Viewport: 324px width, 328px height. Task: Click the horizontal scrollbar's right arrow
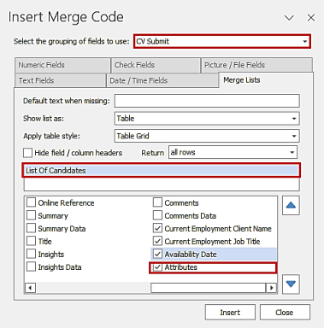point(271,288)
